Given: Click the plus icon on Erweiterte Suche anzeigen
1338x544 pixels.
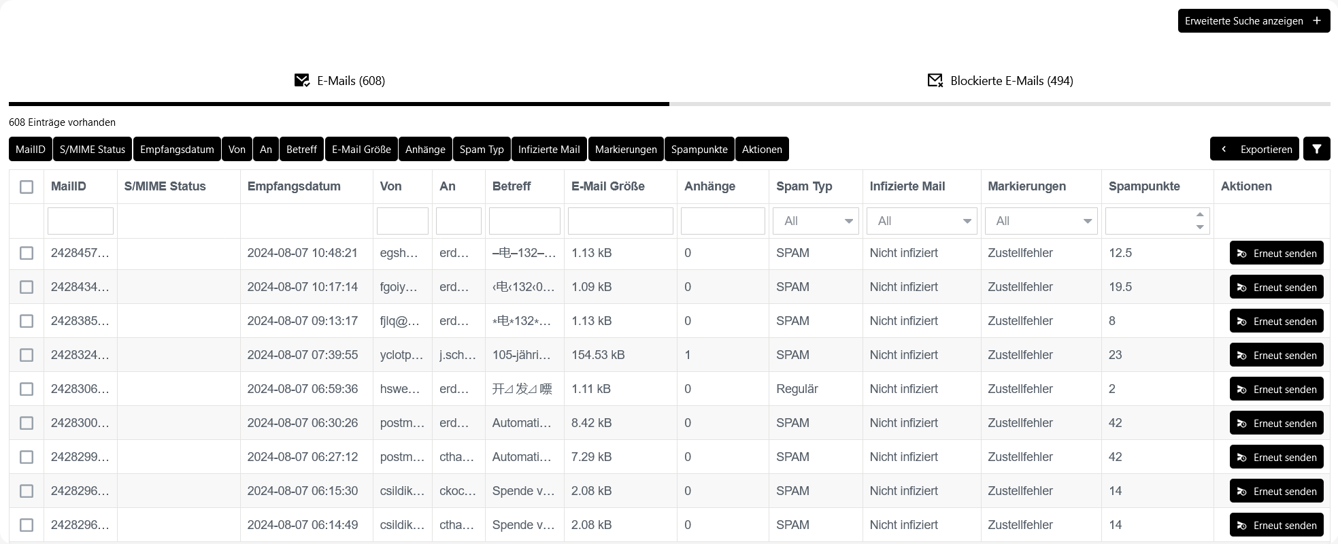Looking at the screenshot, I should point(1317,20).
